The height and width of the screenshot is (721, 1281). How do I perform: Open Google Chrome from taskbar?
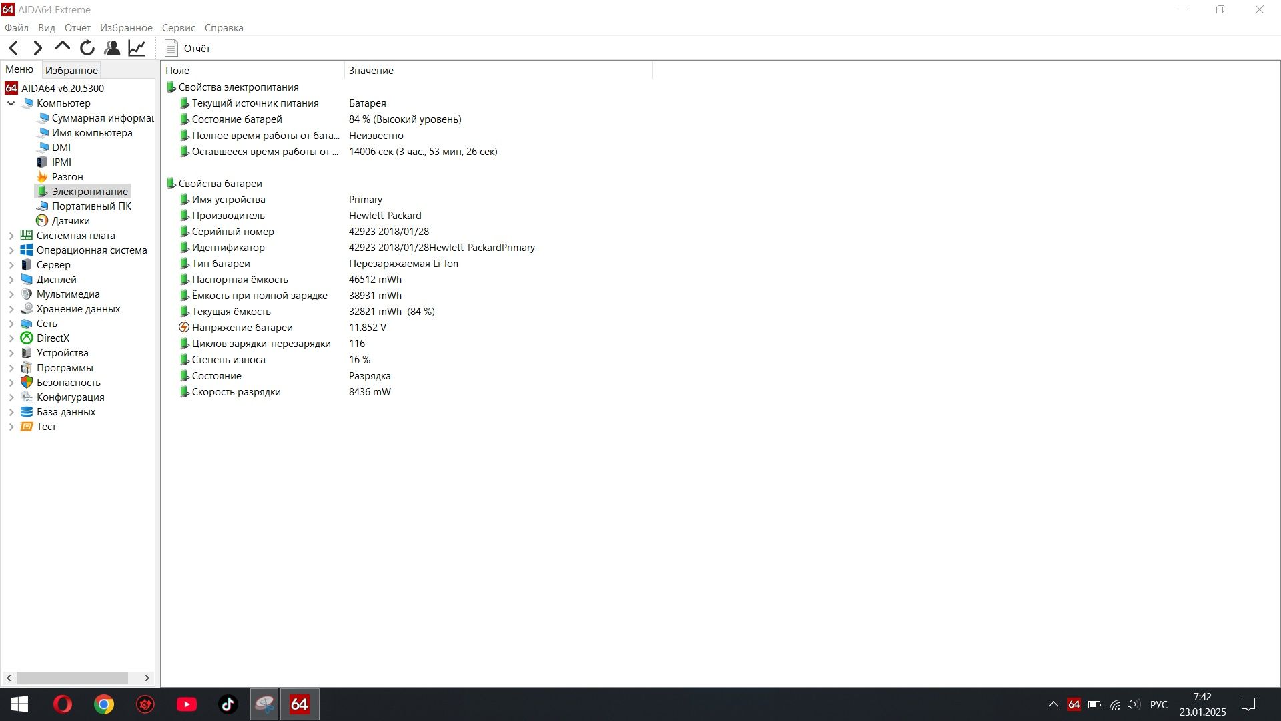104,704
